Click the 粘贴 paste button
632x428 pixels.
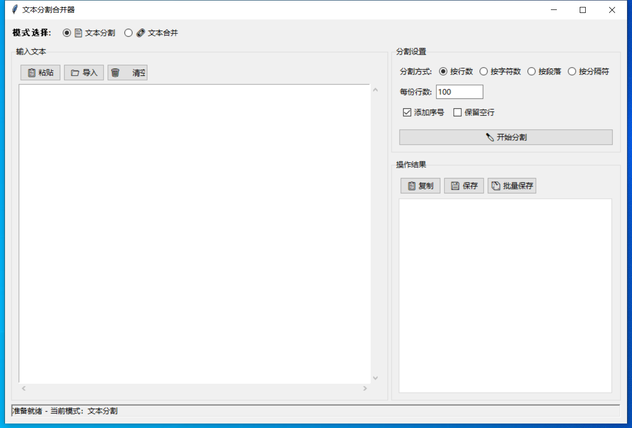[x=40, y=73]
